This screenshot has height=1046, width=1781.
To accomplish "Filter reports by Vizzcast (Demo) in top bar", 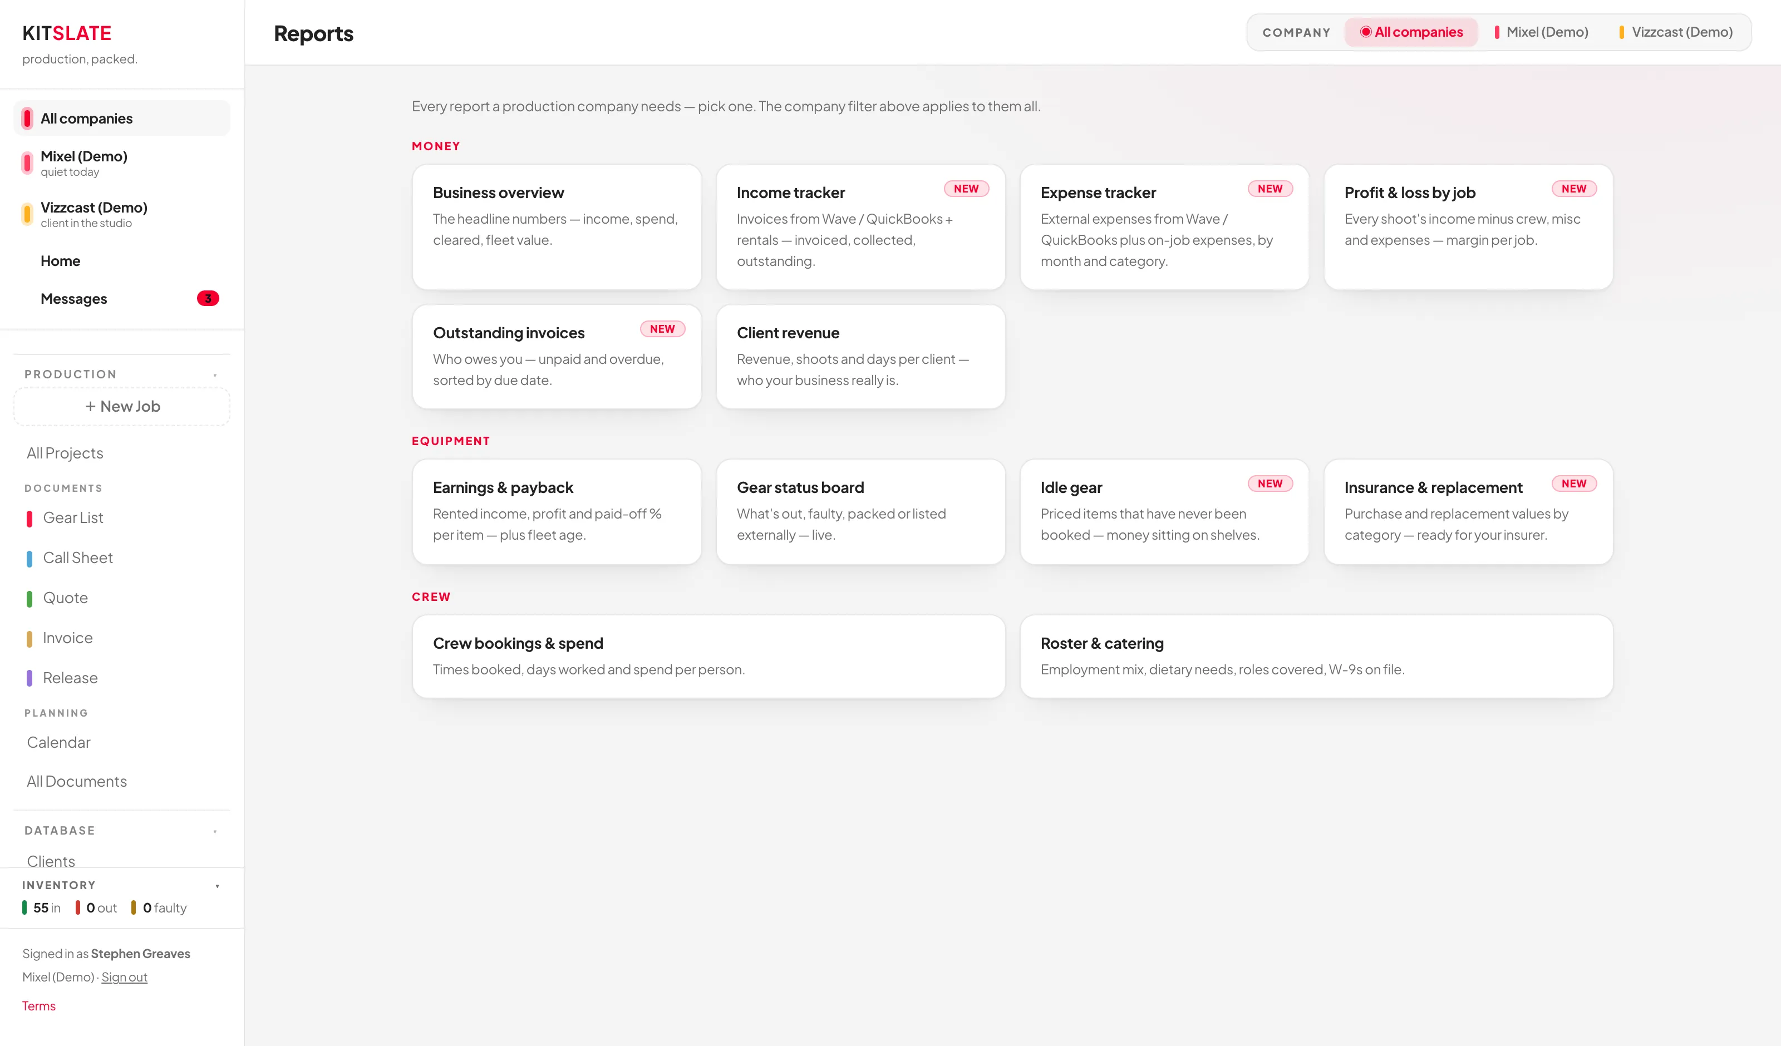I will pyautogui.click(x=1676, y=32).
